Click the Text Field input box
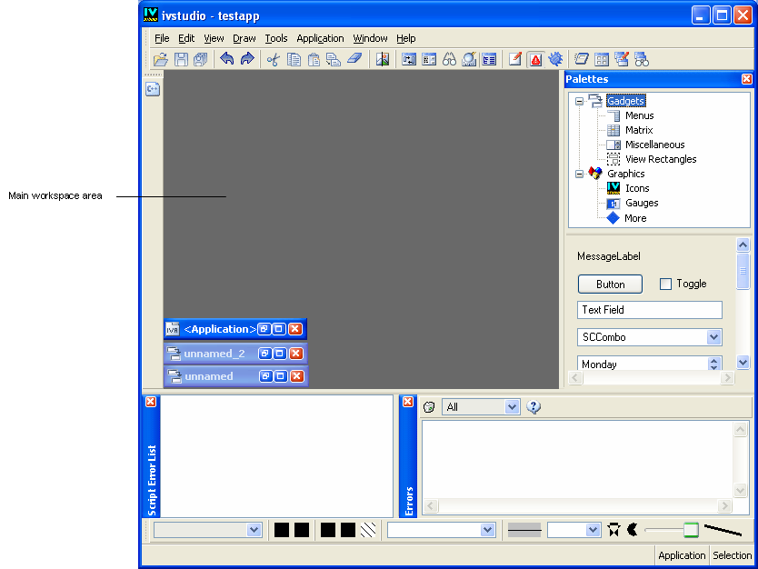The image size is (758, 569). click(649, 310)
